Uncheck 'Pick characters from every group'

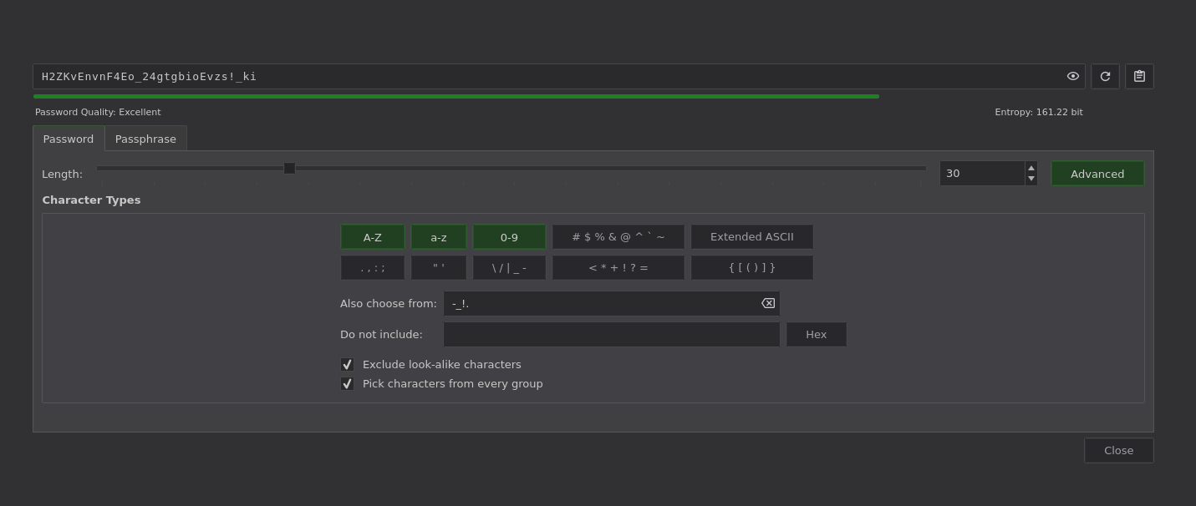[x=347, y=383]
